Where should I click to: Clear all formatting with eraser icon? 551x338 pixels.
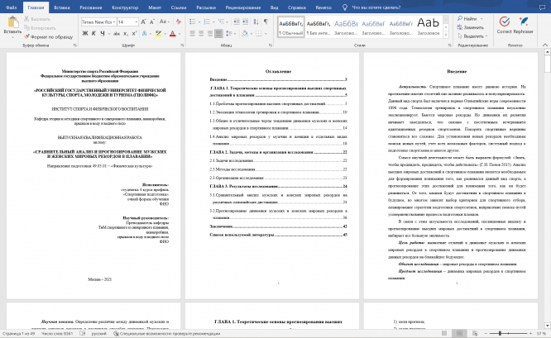click(x=179, y=21)
